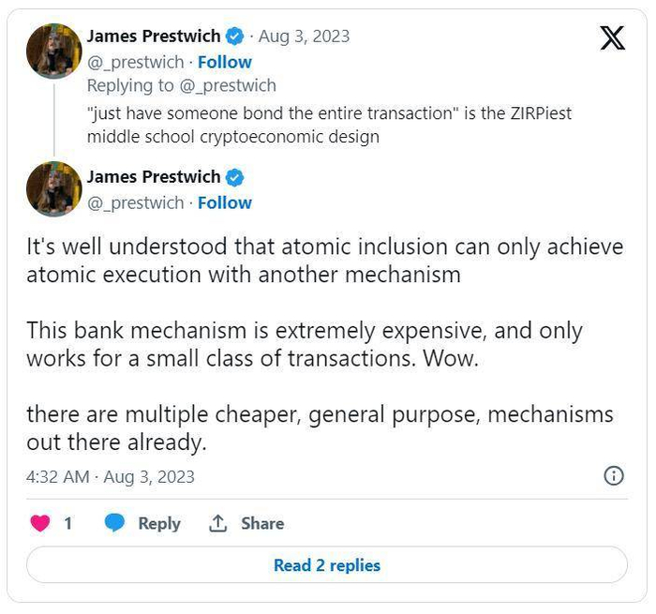Click the share arrow icon
656x614 pixels.
point(218,523)
